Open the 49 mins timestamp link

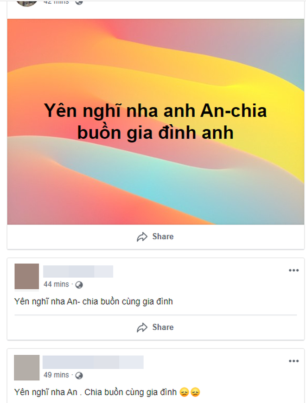coord(56,375)
